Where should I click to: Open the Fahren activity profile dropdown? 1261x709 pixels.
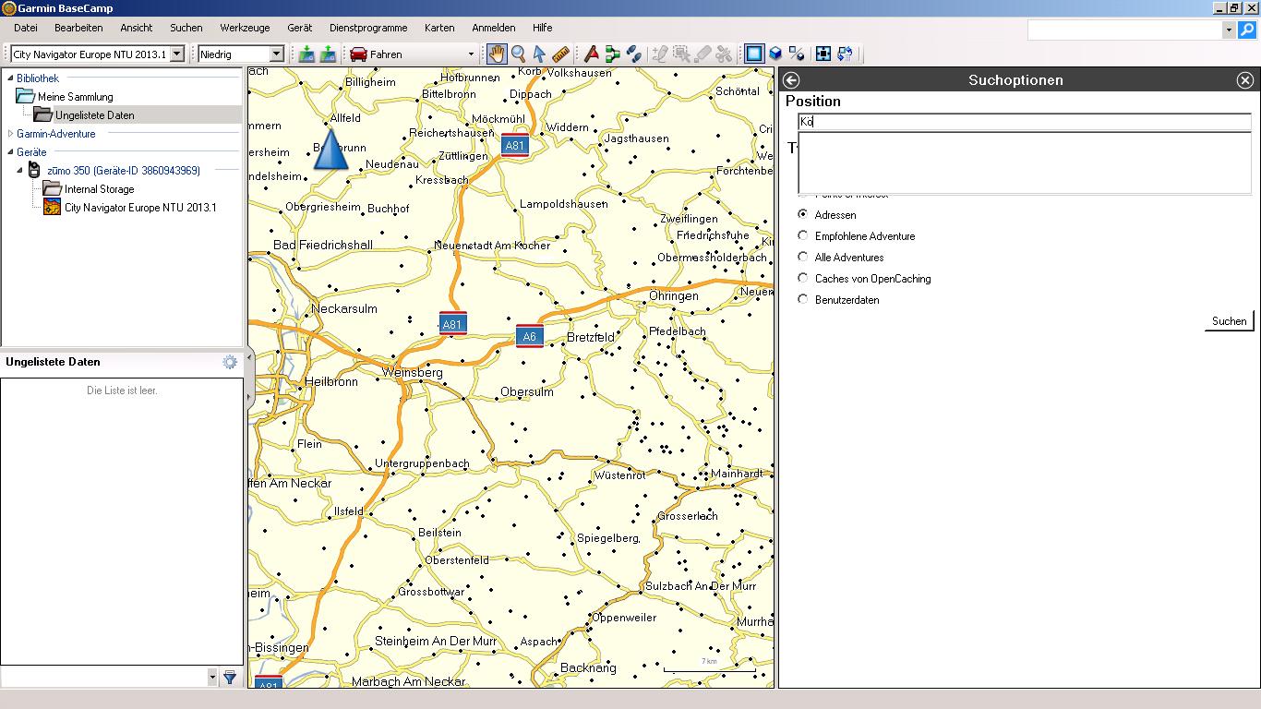pyautogui.click(x=470, y=54)
